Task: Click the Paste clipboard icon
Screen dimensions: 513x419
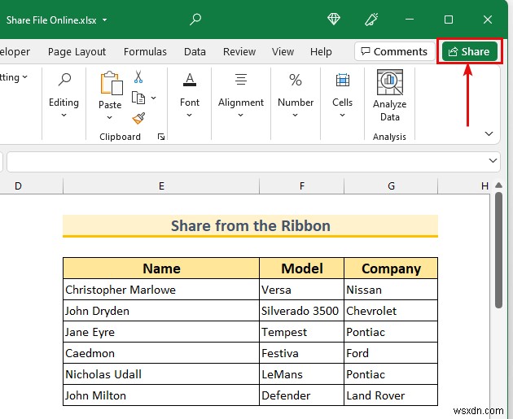Action: pos(112,83)
